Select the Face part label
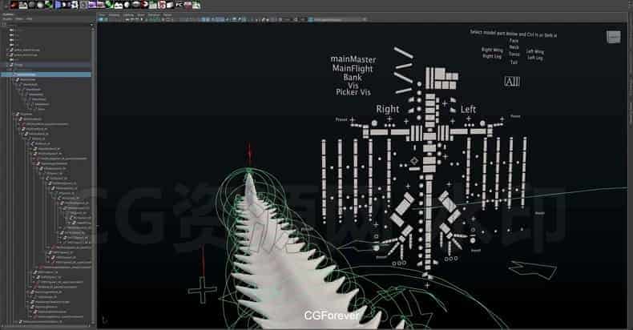The height and width of the screenshot is (330, 633). pos(514,41)
